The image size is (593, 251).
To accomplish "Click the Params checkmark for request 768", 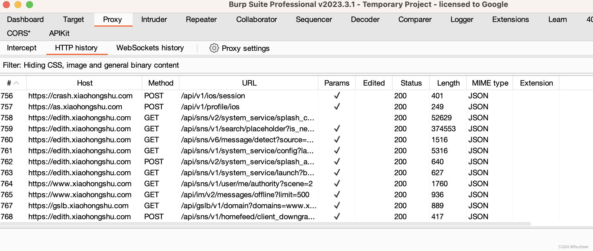I will [337, 217].
